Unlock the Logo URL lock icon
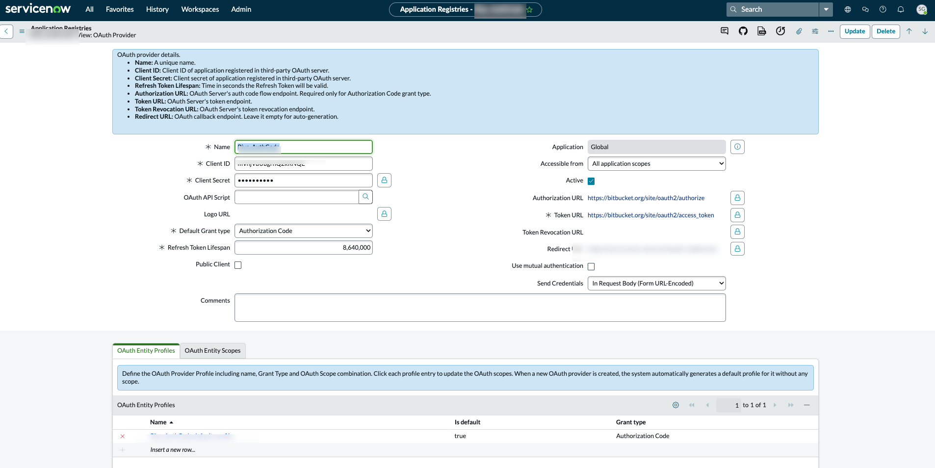This screenshot has height=468, width=935. coord(384,214)
